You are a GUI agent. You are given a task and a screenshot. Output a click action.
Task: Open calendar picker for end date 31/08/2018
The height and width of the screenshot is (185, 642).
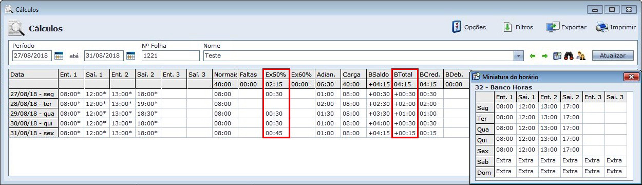point(130,55)
